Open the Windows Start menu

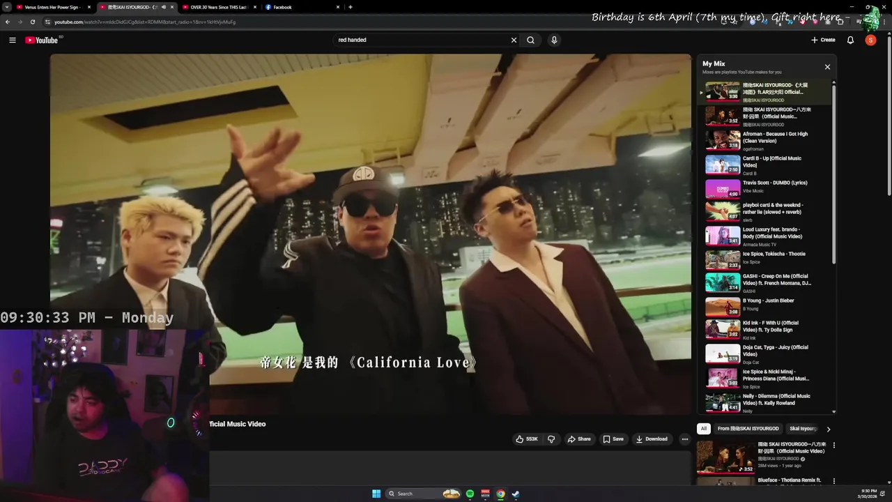click(x=376, y=494)
